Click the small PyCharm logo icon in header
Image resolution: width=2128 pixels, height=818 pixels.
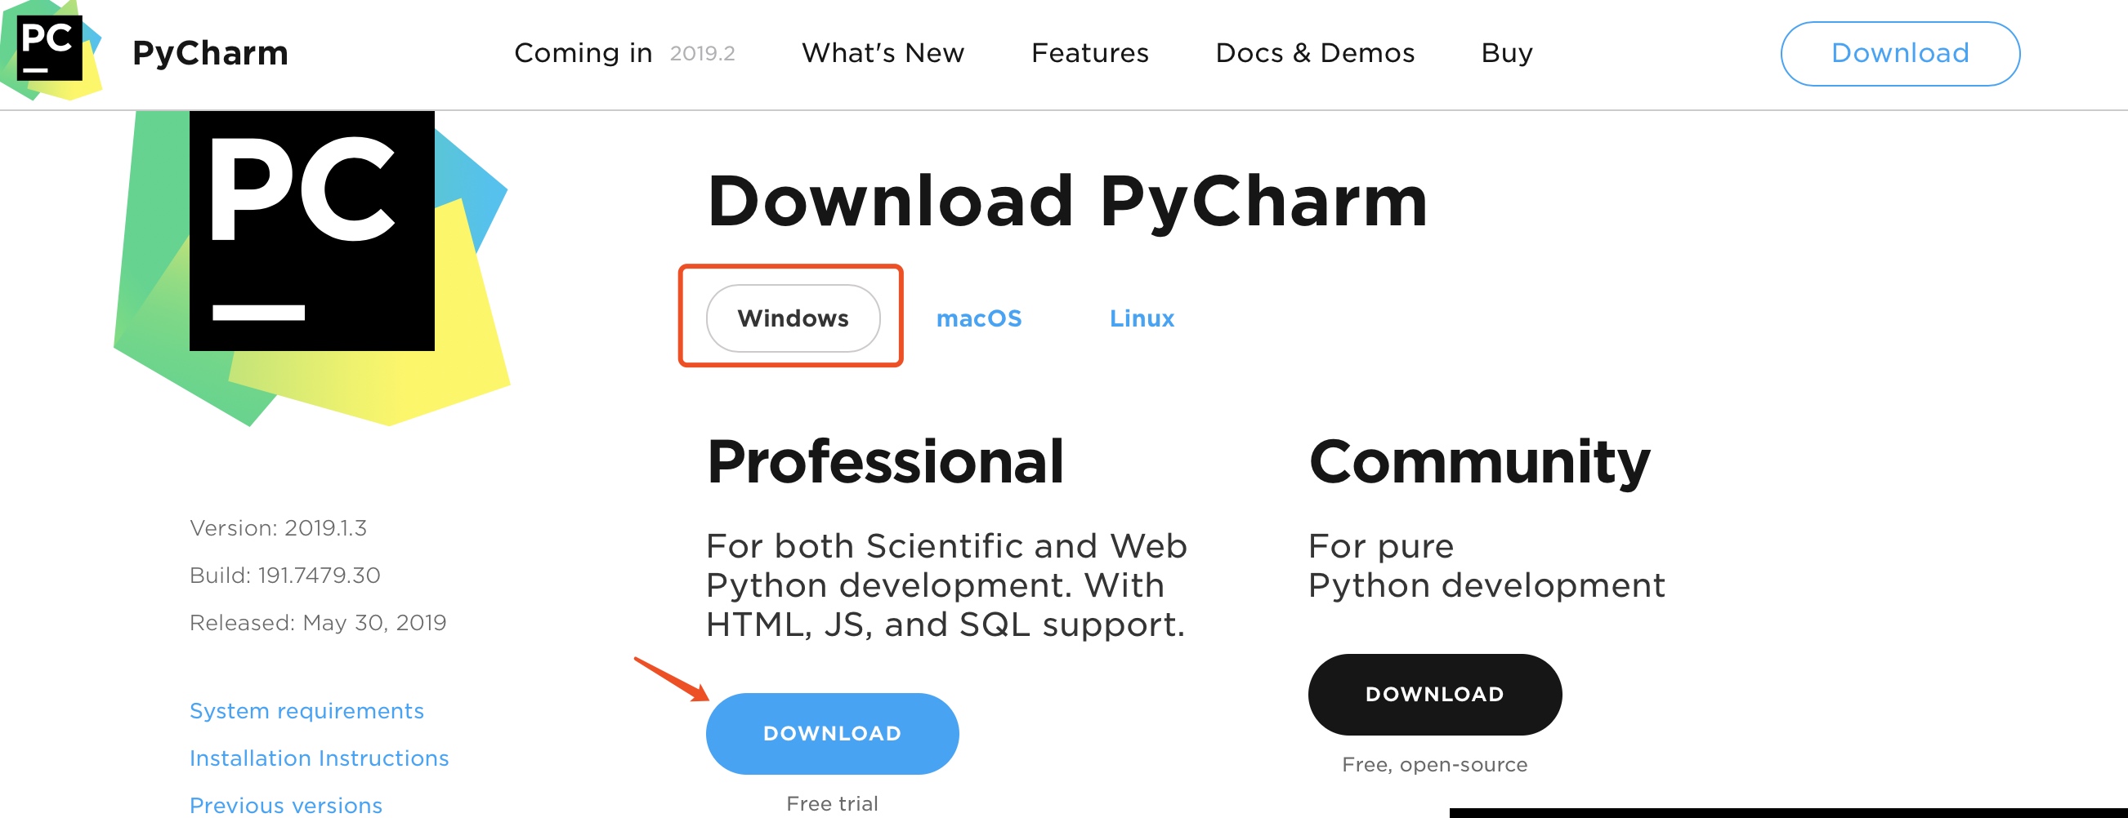pos(50,51)
